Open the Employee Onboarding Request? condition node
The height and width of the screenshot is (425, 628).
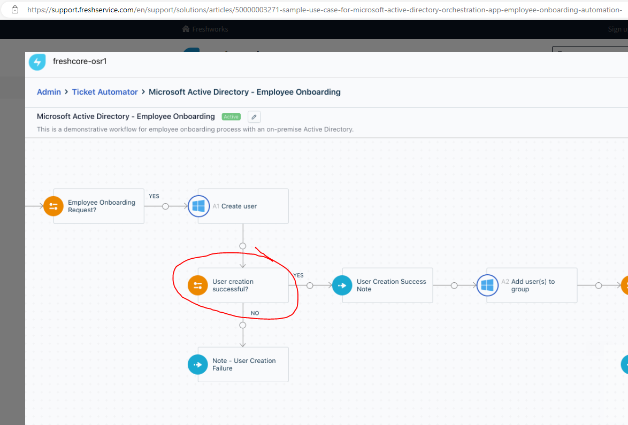click(x=98, y=206)
